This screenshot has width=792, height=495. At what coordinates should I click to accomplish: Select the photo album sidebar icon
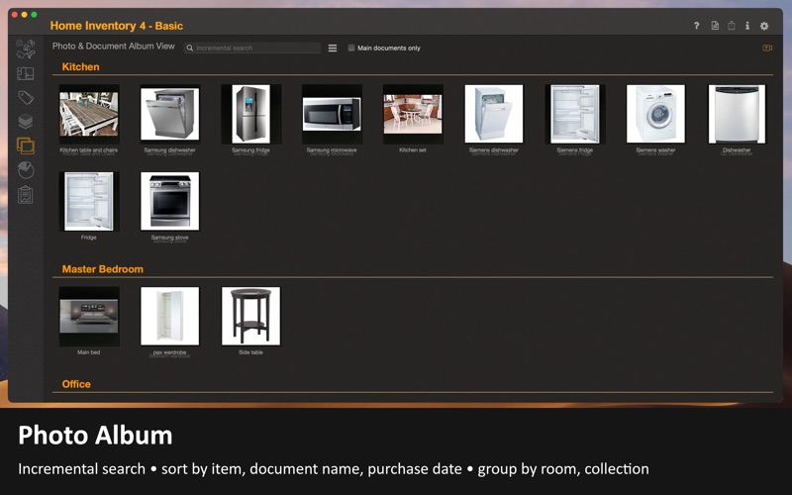26,146
